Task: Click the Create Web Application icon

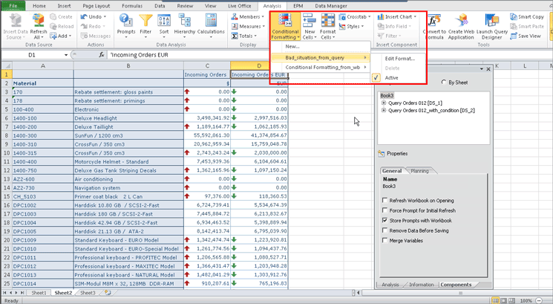Action: [461, 21]
